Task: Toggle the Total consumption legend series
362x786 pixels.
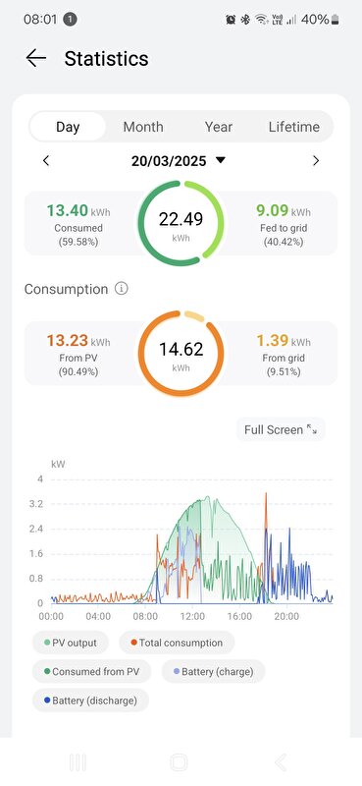Action: 177,643
